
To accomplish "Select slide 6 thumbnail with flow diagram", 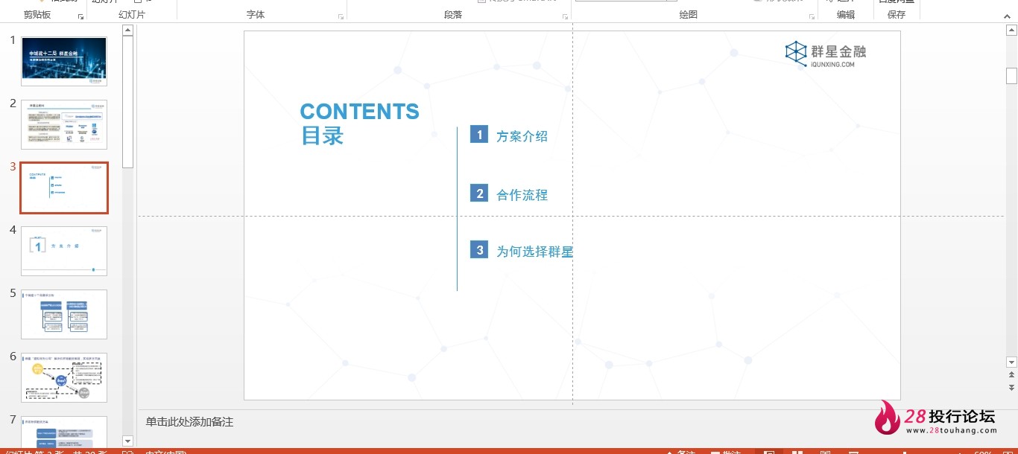I will [64, 378].
